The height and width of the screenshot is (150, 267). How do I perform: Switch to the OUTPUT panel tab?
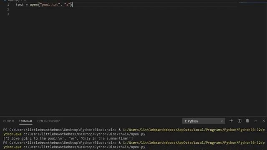tap(8, 121)
